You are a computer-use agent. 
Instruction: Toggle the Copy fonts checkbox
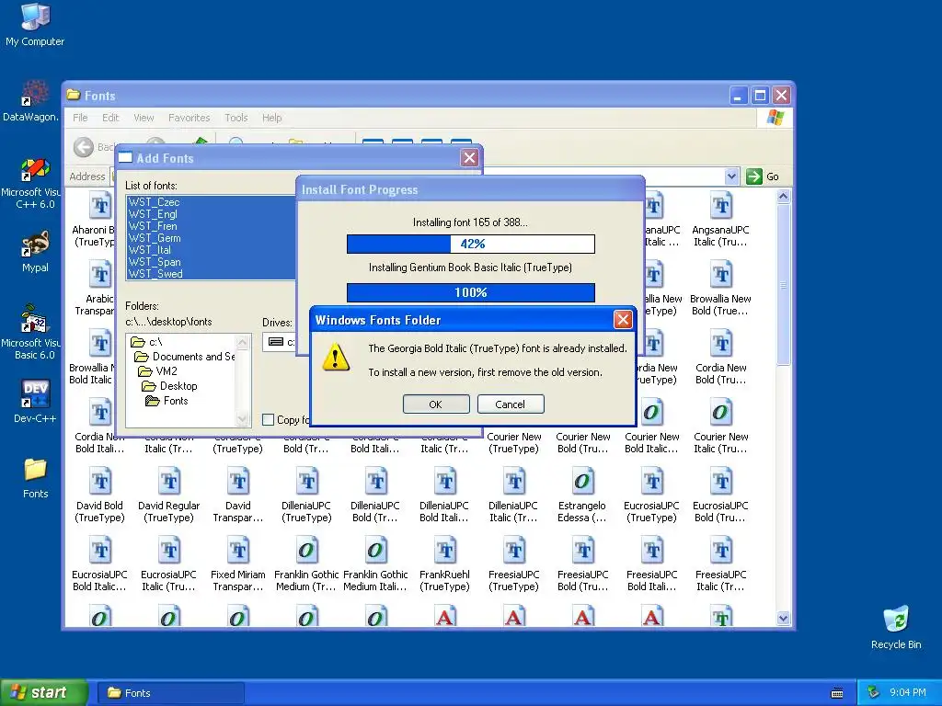[x=269, y=419]
